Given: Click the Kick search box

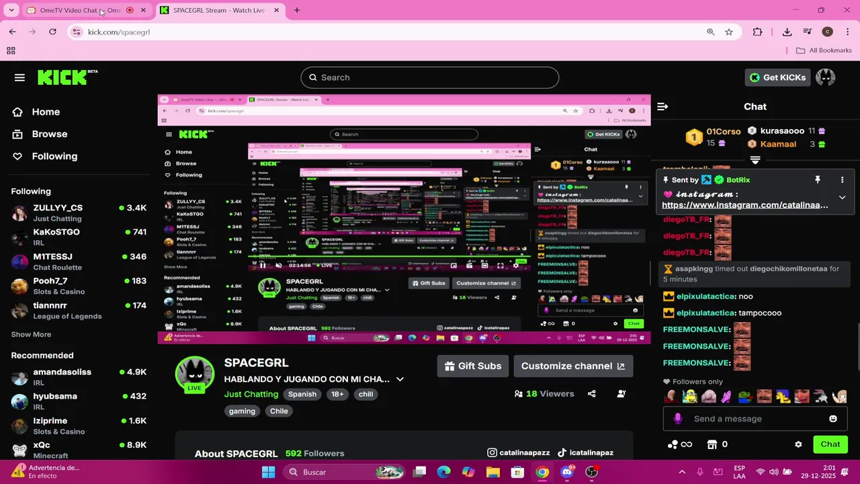Looking at the screenshot, I should (430, 77).
